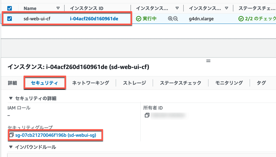Viewport: 276px width, 157px height.
Task: Click the panel resize handle (=)
Action: [208, 61]
